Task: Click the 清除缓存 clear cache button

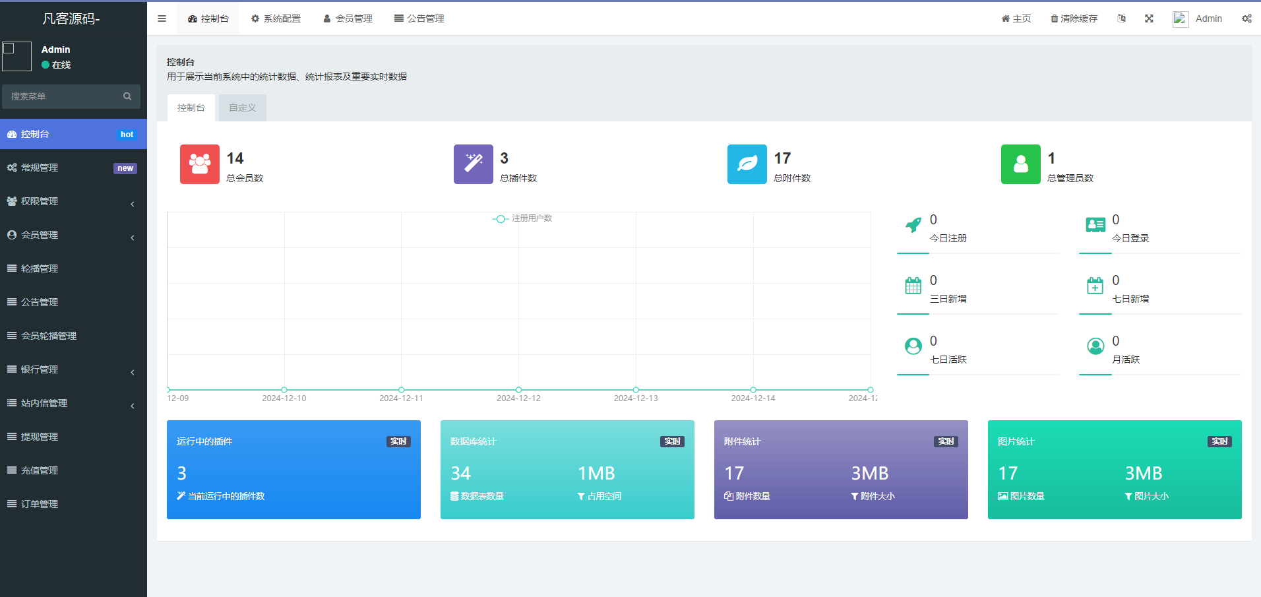Action: [x=1074, y=18]
